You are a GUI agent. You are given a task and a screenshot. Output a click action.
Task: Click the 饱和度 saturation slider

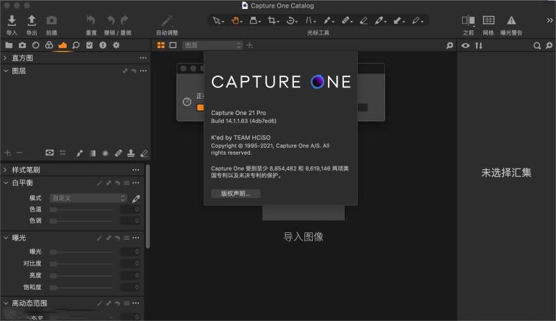(x=81, y=288)
